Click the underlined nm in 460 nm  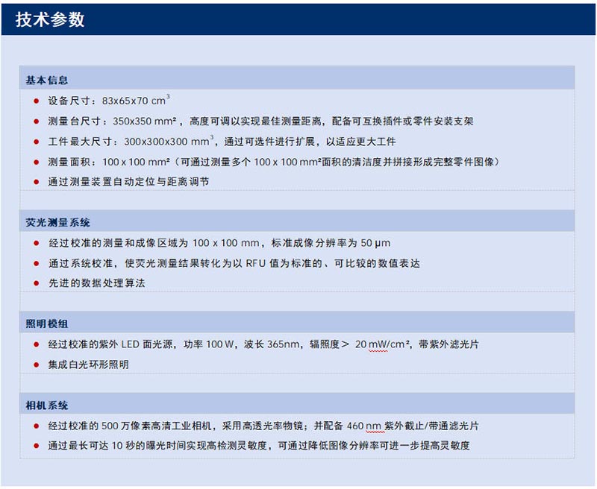(x=373, y=426)
